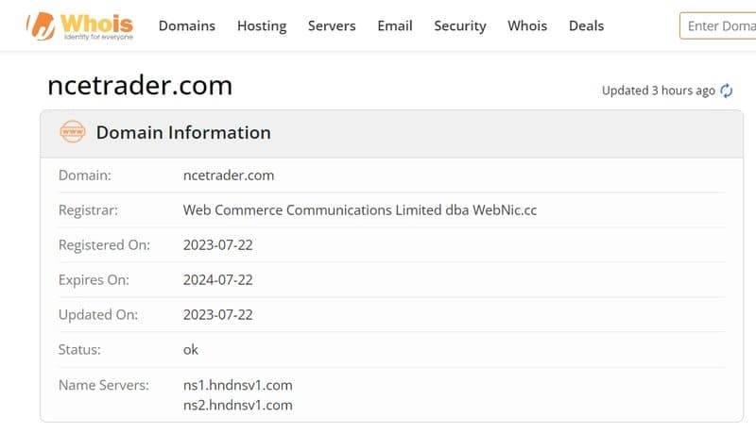
Task: Open the Servers menu
Action: point(332,25)
